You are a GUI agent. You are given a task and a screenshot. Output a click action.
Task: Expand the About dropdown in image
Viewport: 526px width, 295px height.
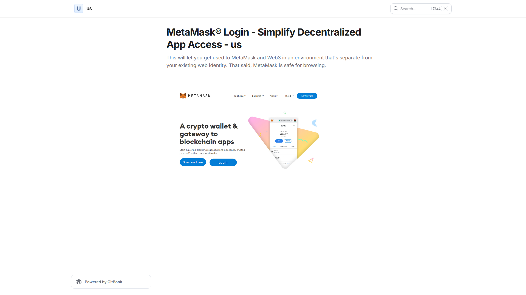pos(275,96)
